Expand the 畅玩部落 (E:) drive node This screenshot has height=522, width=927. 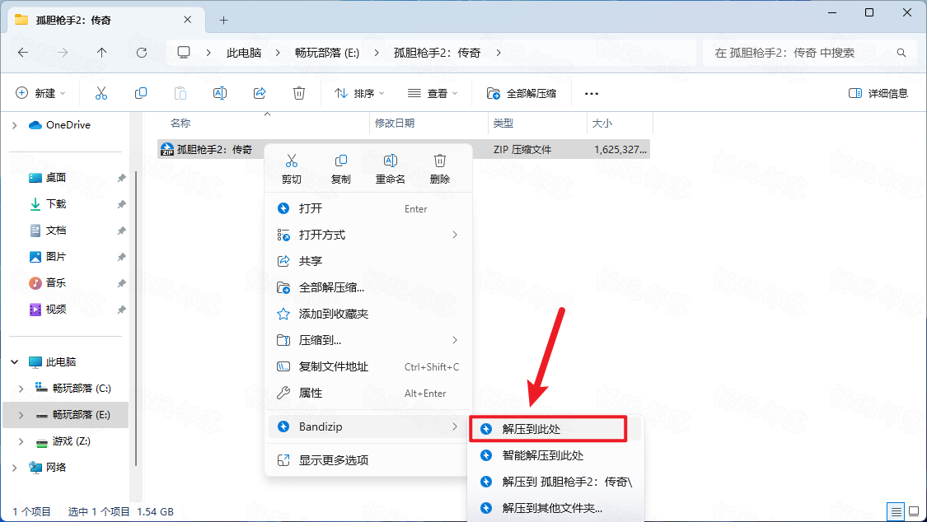(21, 415)
